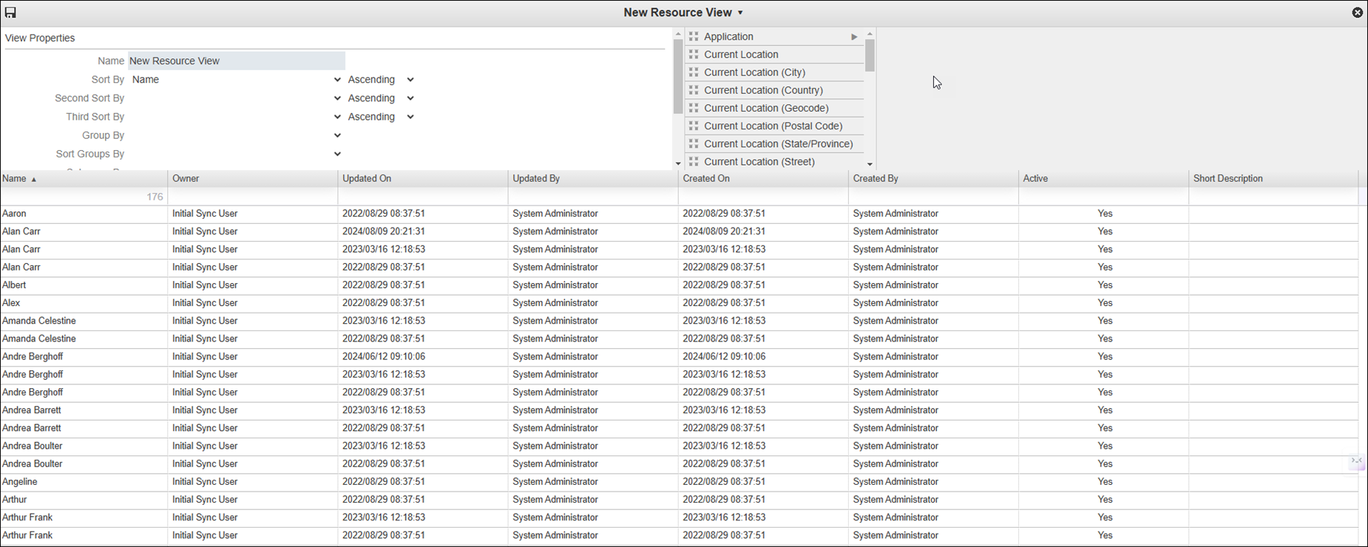Click the Name sort ascending arrow indicator

pyautogui.click(x=33, y=180)
